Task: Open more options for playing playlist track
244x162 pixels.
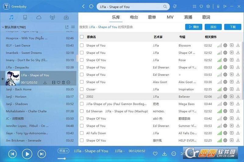Action: 68,83
